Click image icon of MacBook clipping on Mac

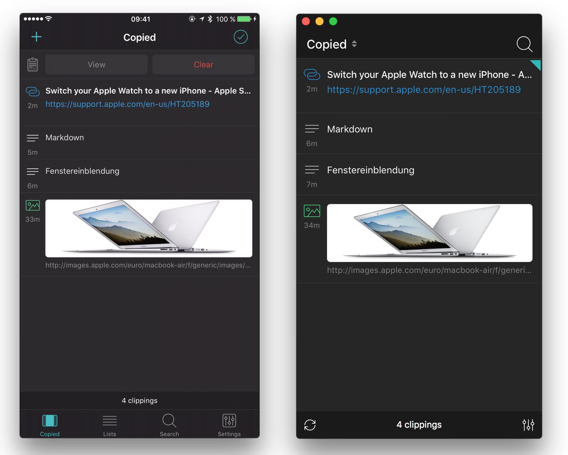[312, 211]
